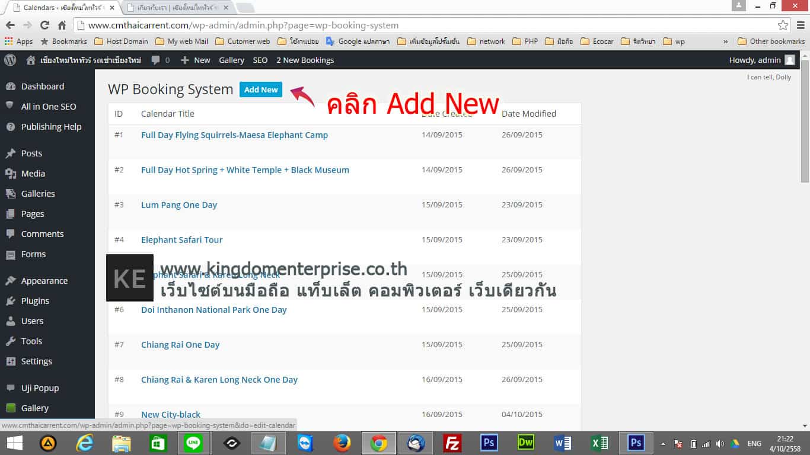The height and width of the screenshot is (455, 810).
Task: Go to the Dashboard sidebar item
Action: point(42,86)
